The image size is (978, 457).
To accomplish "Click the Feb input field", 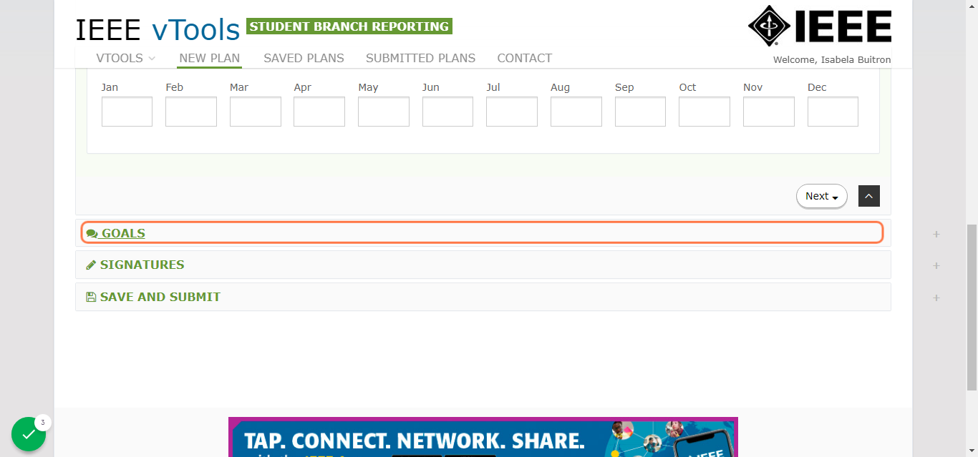I will pyautogui.click(x=191, y=112).
